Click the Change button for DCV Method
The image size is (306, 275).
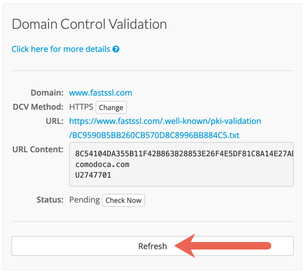(x=111, y=108)
